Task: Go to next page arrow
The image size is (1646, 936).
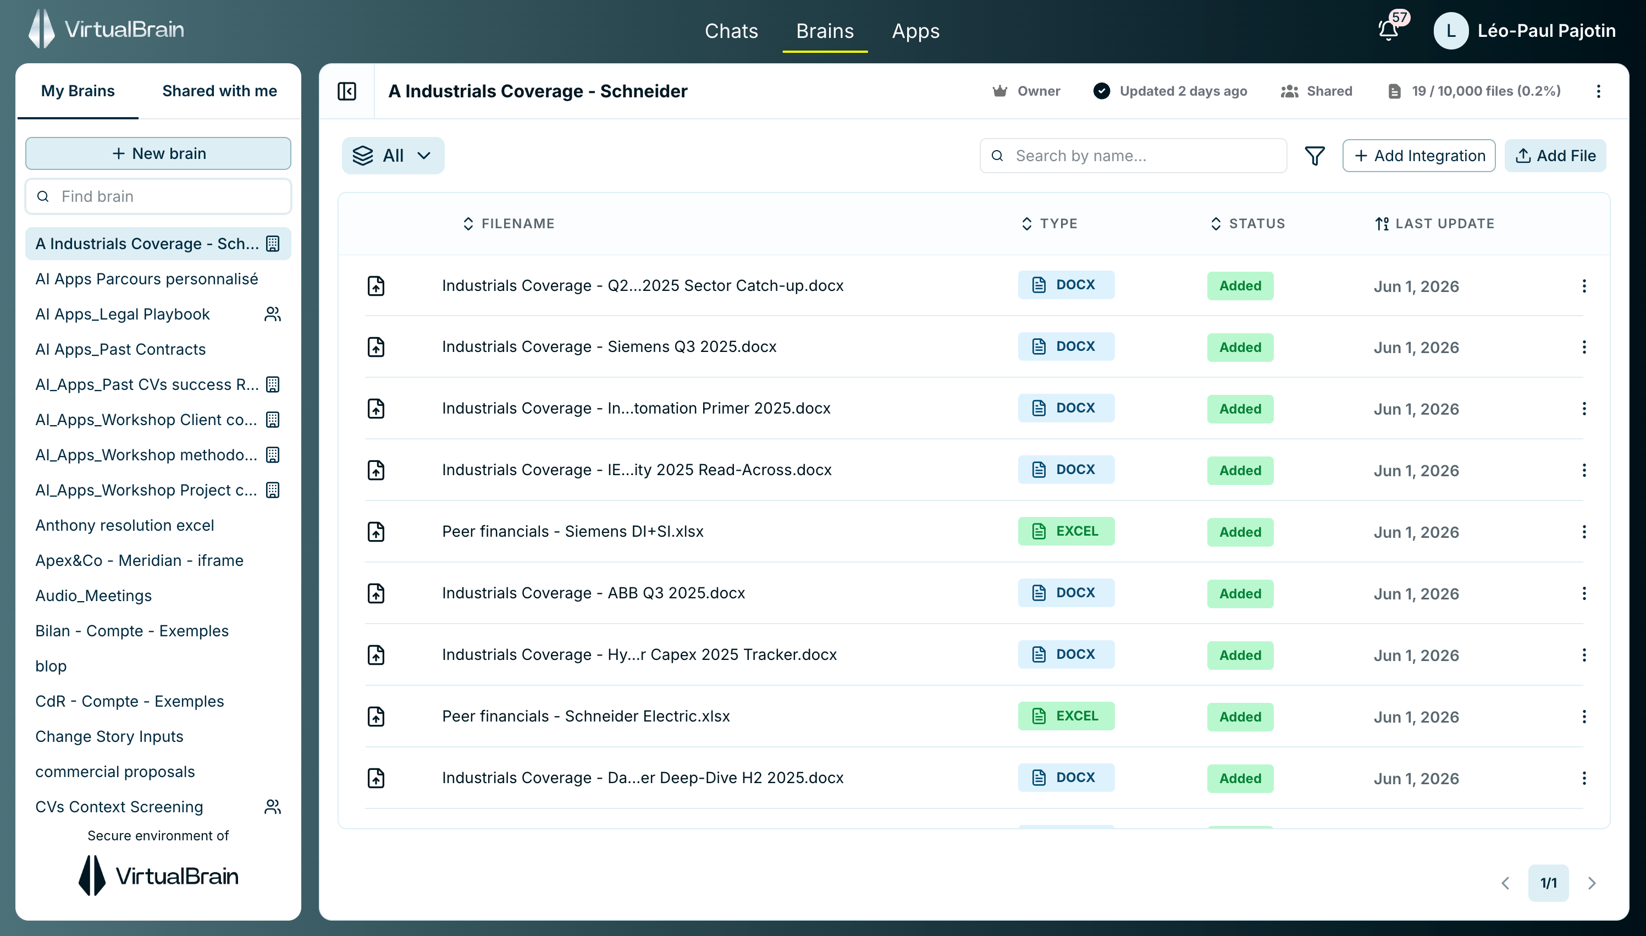Action: coord(1592,883)
